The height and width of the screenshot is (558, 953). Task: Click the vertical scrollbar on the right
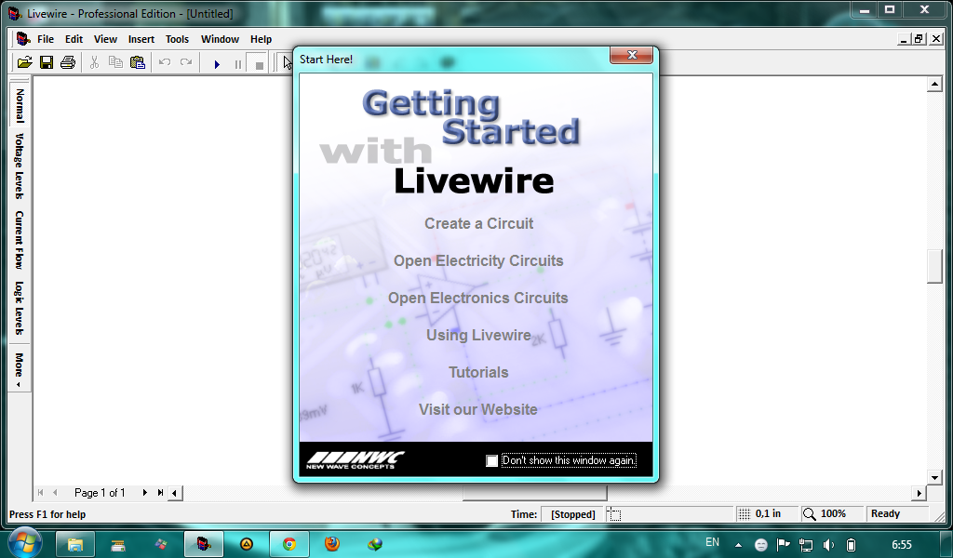(935, 265)
